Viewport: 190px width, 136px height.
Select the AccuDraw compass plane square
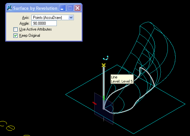[104, 108]
